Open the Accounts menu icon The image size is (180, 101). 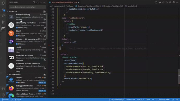pos(3,89)
